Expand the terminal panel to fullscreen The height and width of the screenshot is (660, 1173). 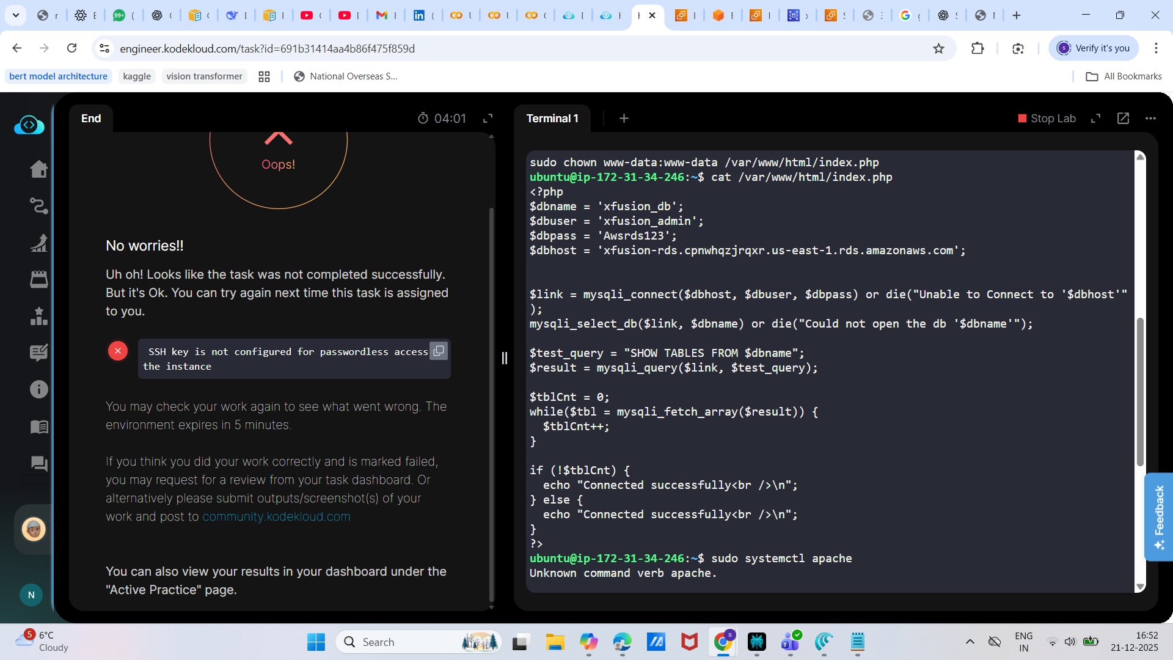tap(1095, 119)
